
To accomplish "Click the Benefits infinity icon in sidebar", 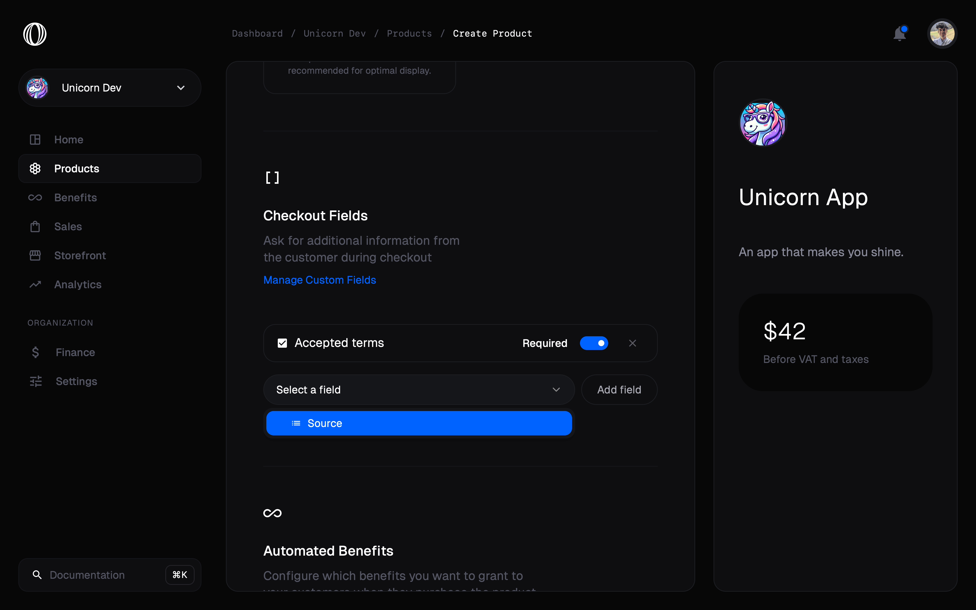I will coord(35,198).
